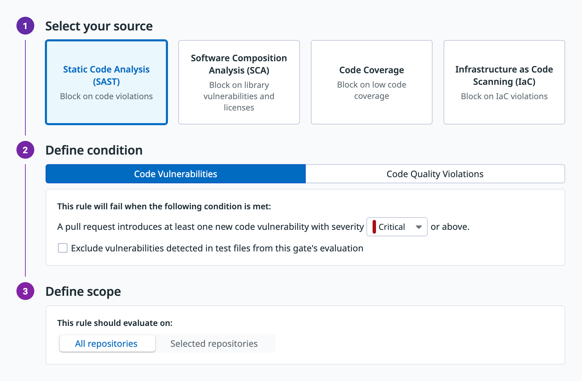Choose Software Composition Analysis (SCA) as source
This screenshot has width=582, height=381.
(239, 82)
